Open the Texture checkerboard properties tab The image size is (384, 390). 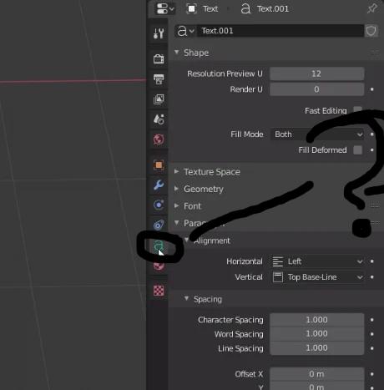tap(159, 291)
